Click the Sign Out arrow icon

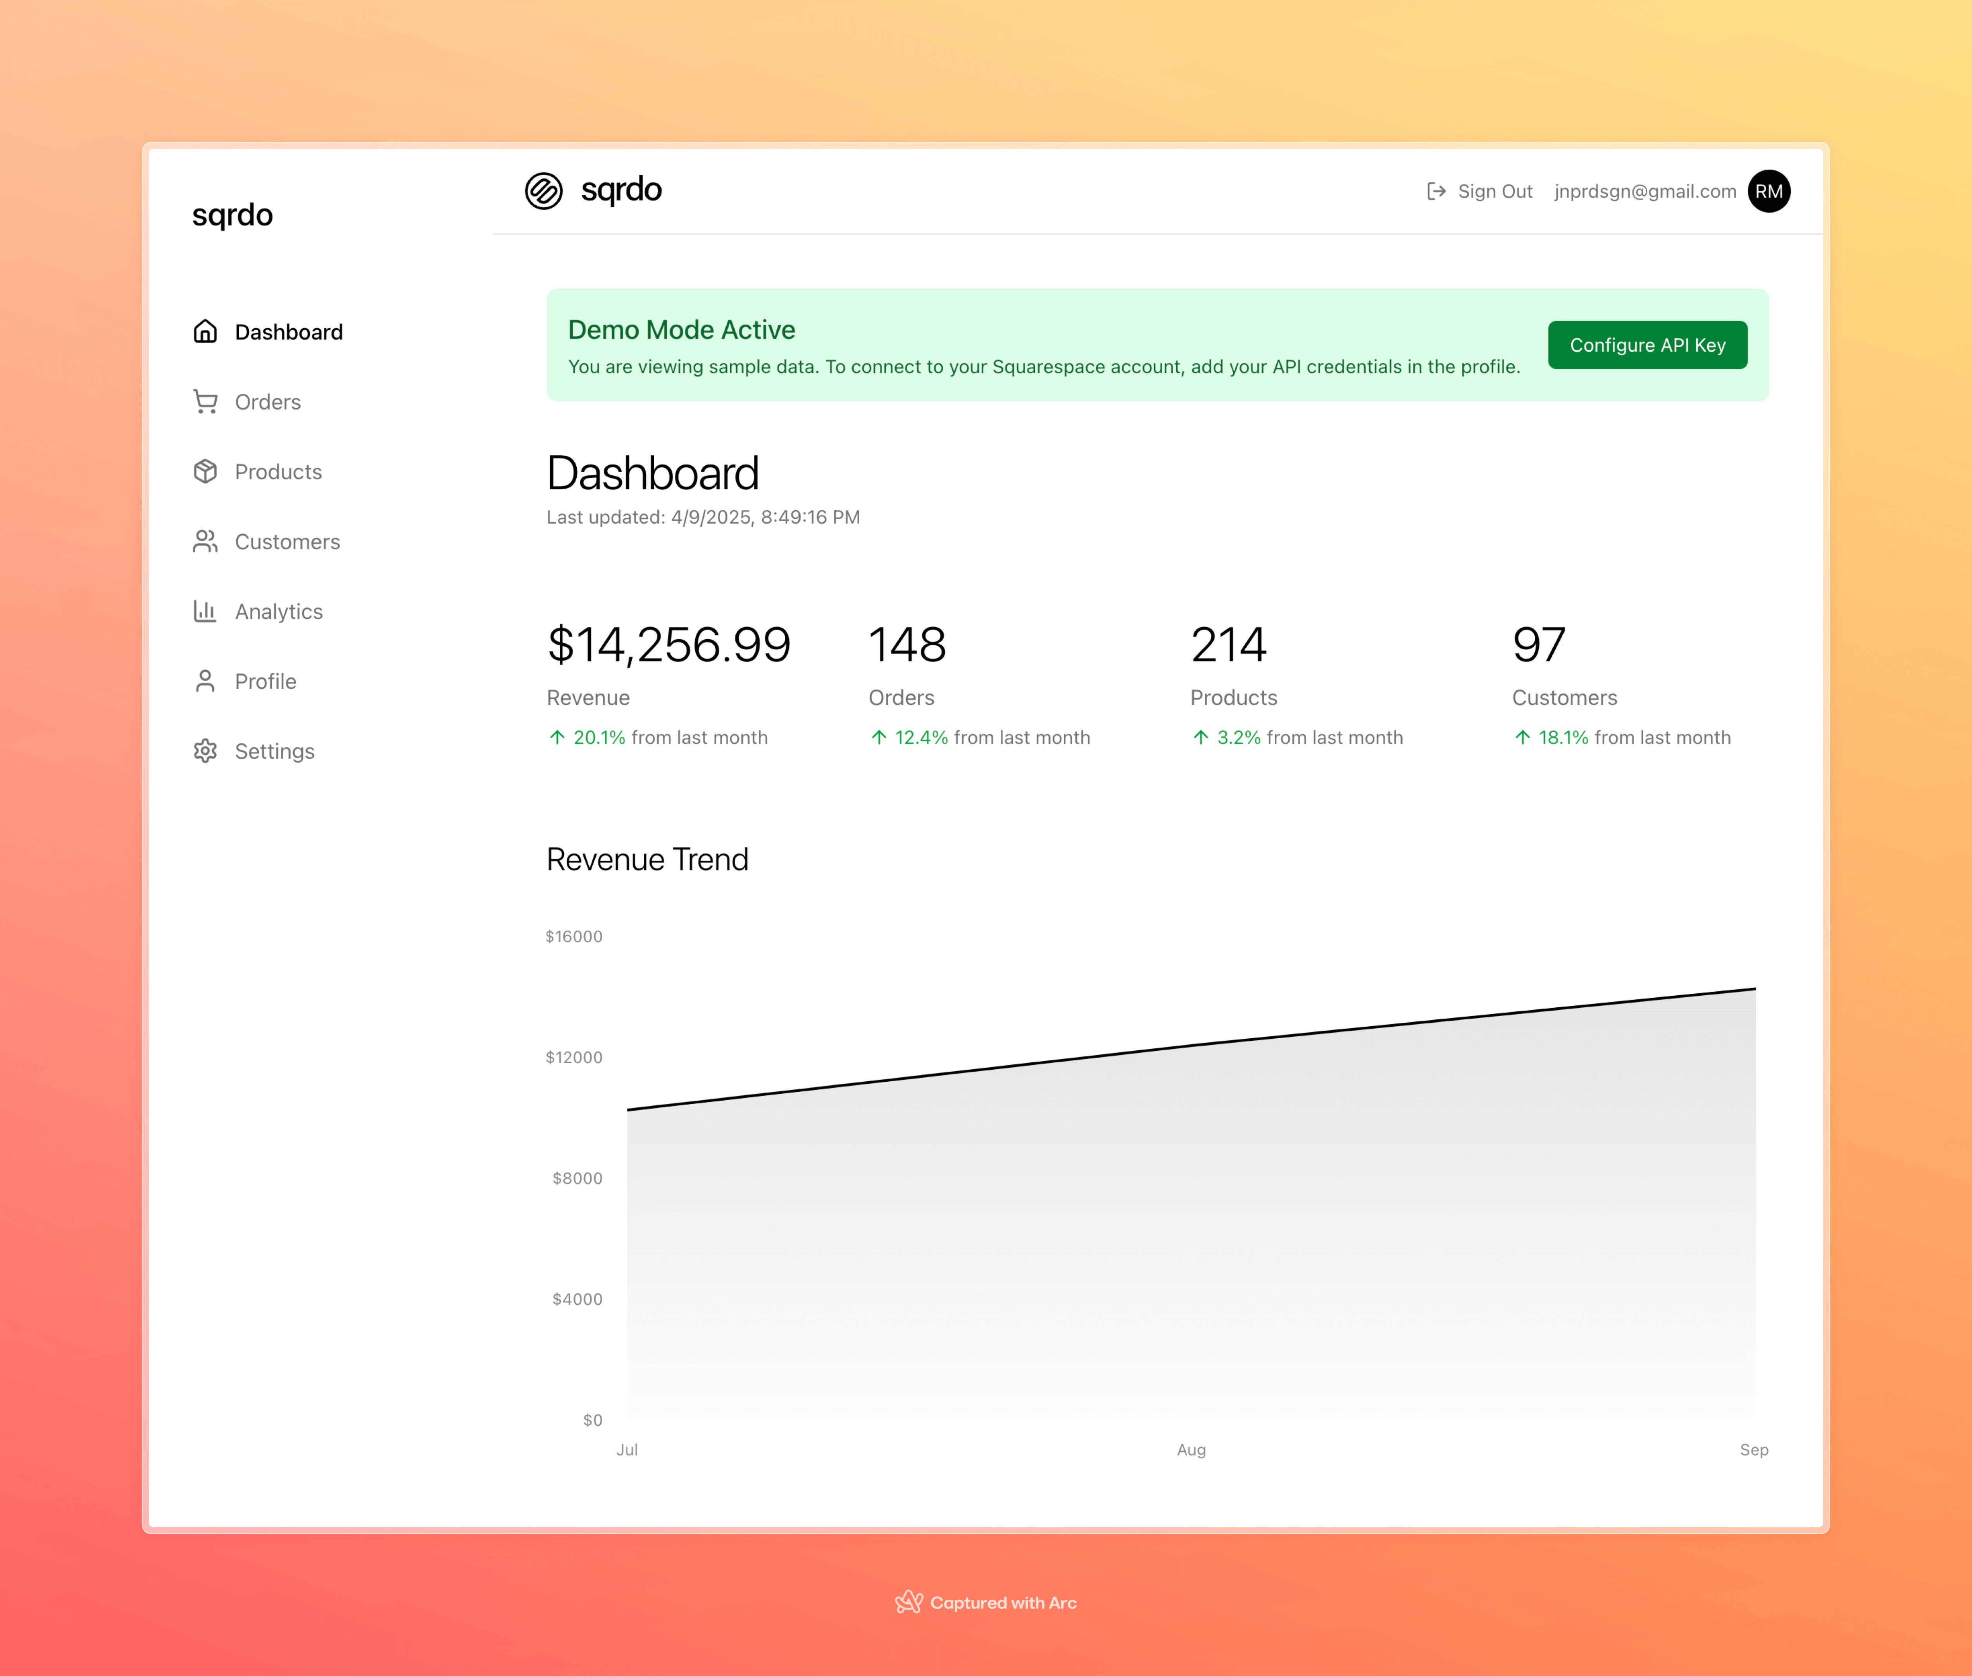click(x=1436, y=191)
